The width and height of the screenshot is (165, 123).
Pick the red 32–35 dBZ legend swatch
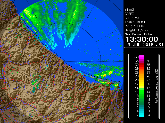[142, 65]
